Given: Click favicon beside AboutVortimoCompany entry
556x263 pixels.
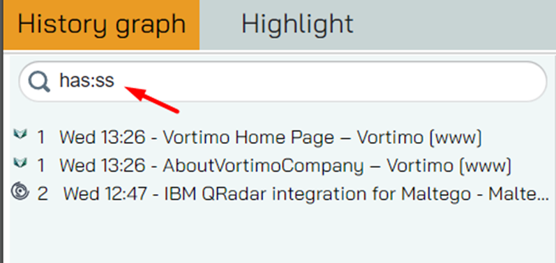Looking at the screenshot, I should (x=20, y=163).
